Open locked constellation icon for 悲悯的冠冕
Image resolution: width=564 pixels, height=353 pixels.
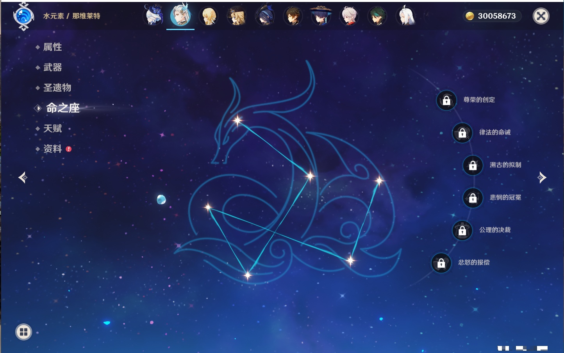473,198
